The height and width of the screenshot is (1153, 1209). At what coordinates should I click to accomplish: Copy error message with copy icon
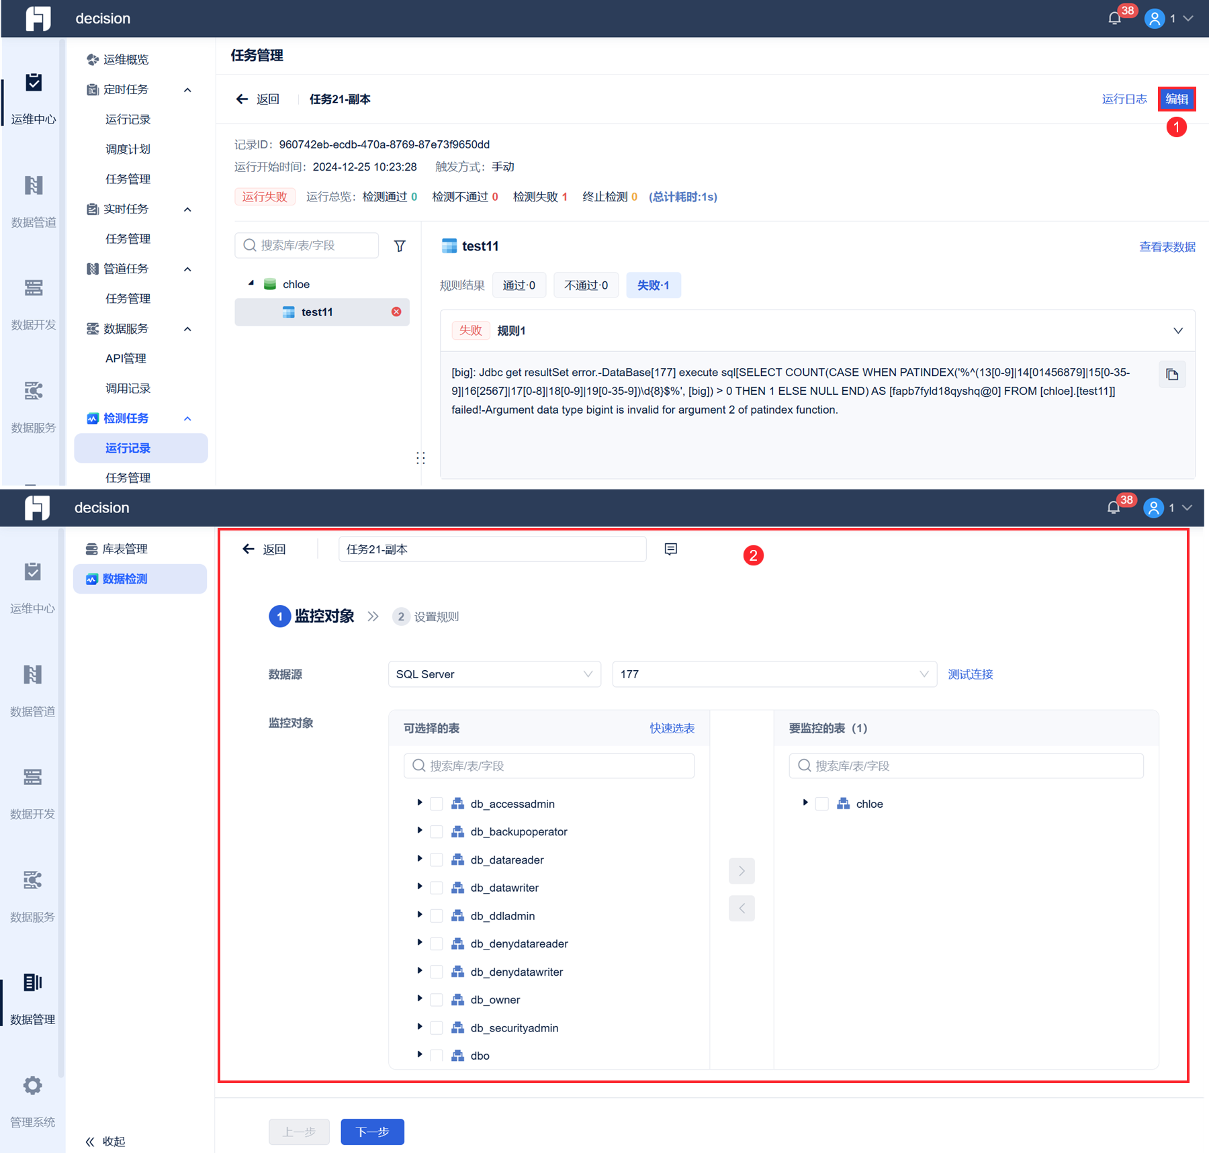coord(1172,375)
